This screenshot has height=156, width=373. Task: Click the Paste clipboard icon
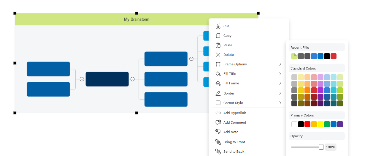[x=218, y=45]
